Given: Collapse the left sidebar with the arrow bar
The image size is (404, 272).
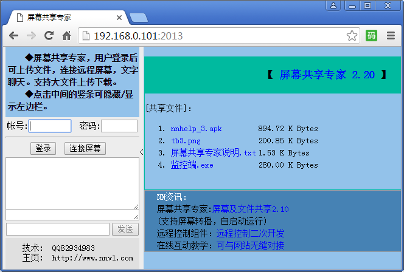Looking at the screenshot, I should (141, 152).
